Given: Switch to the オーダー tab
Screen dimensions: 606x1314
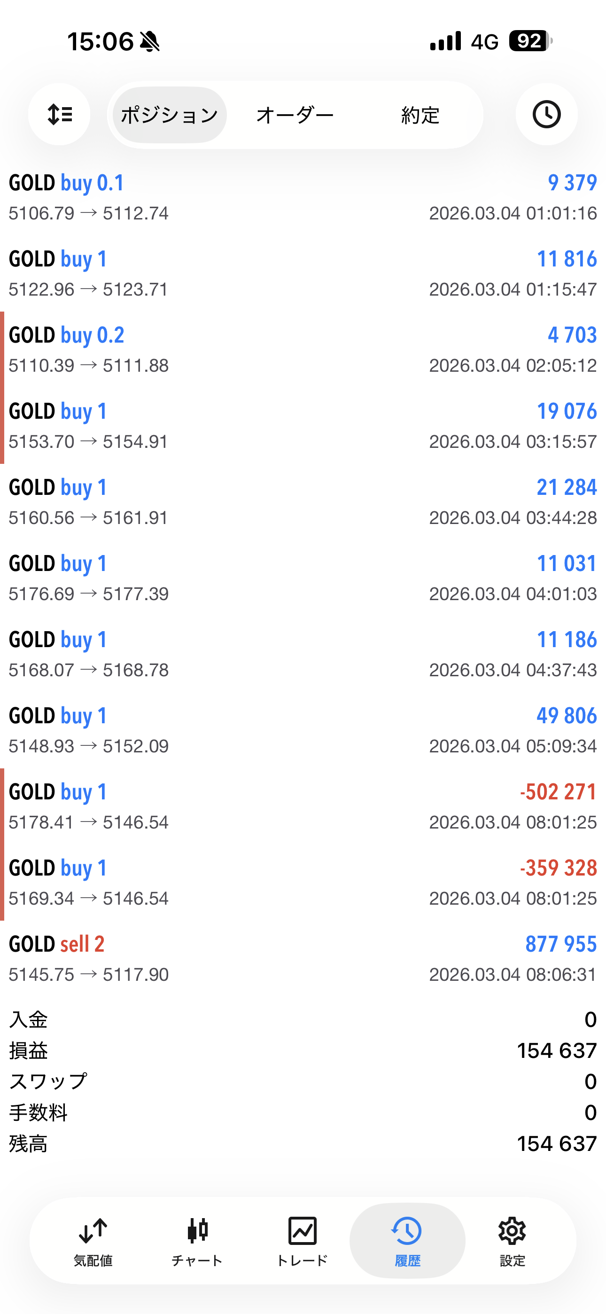Looking at the screenshot, I should click(295, 115).
